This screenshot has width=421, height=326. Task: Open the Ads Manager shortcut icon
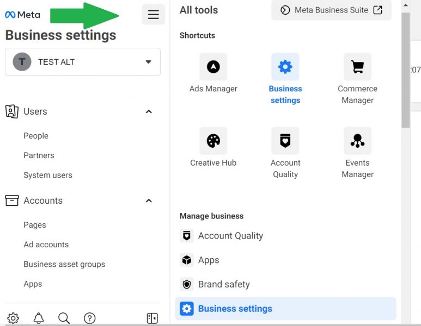point(213,67)
